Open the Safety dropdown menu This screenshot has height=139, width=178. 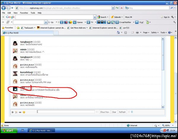point(155,33)
